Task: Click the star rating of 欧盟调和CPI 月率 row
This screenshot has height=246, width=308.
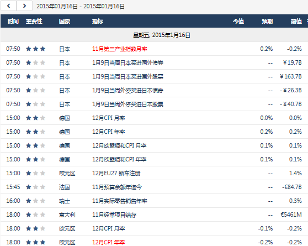Action: [x=35, y=145]
